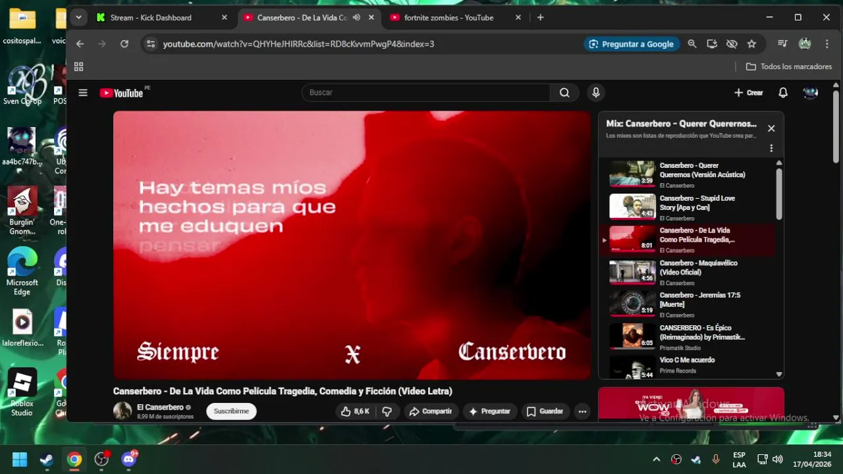Play Canserbero - Jeremías 17:5 [Muerte]
Viewport: 843px width, 474px height.
point(686,304)
